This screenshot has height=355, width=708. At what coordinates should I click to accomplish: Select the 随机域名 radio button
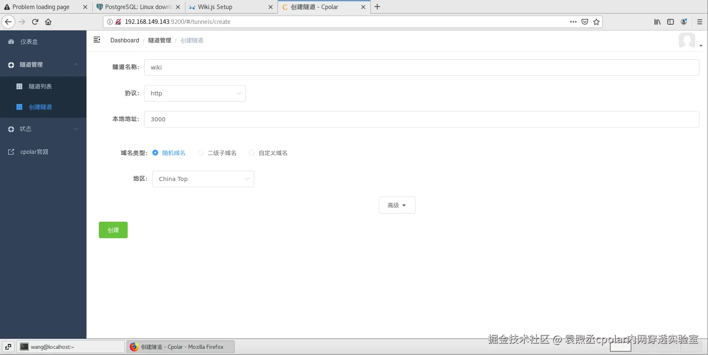point(155,153)
